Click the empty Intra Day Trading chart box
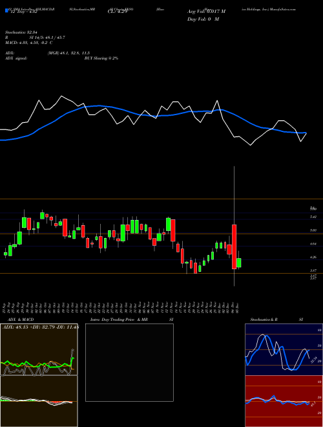 click(x=129, y=362)
